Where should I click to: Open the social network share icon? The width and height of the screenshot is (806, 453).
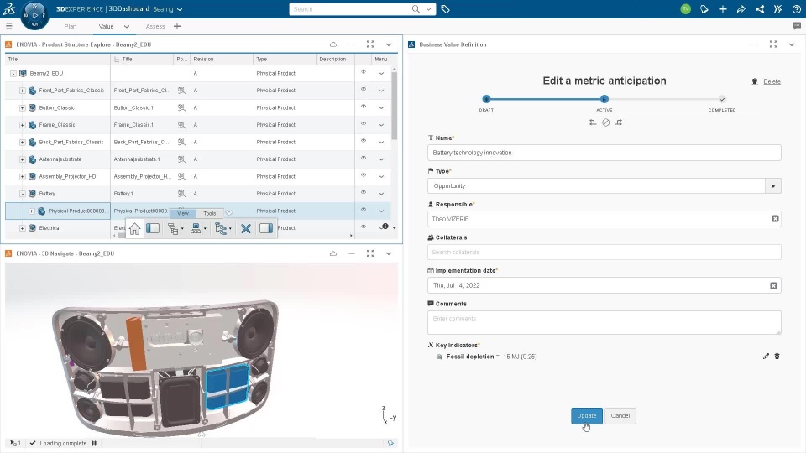pos(759,9)
